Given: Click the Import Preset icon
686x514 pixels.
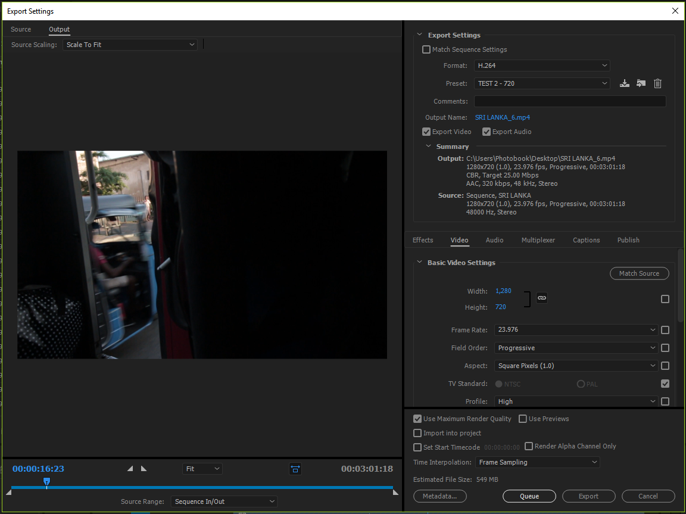Looking at the screenshot, I should tap(641, 83).
